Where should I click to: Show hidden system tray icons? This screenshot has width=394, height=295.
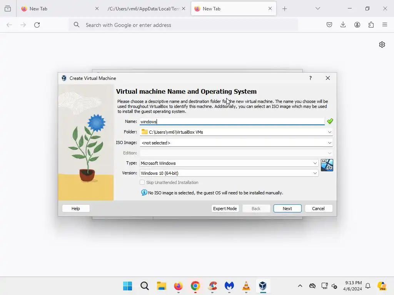point(300,286)
